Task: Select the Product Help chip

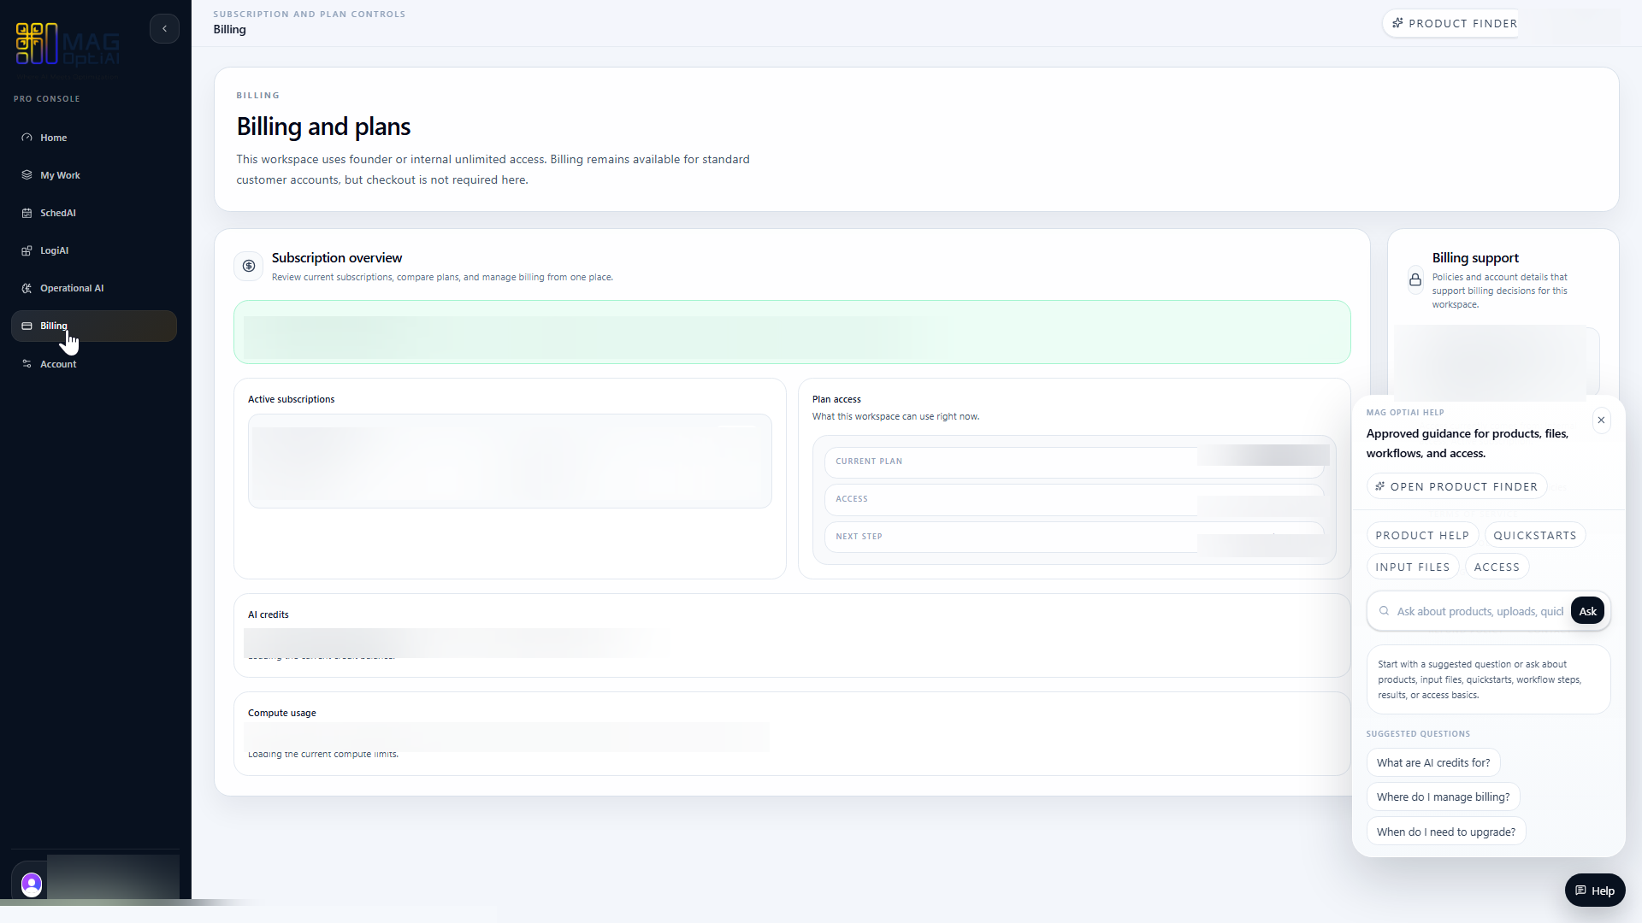Action: 1422,535
